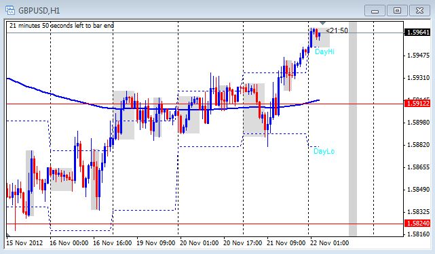Image resolution: width=435 pixels, height=254 pixels.
Task: Click the chart shift triangle marker at top
Action: (x=322, y=23)
